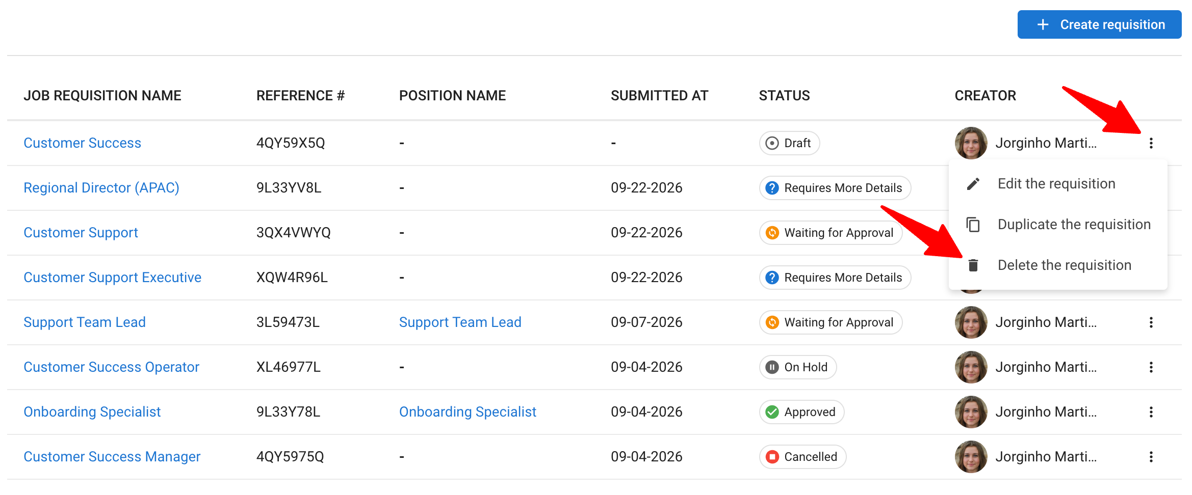The height and width of the screenshot is (495, 1192).
Task: Click the pencil icon beside Edit the requisition
Action: pyautogui.click(x=973, y=184)
